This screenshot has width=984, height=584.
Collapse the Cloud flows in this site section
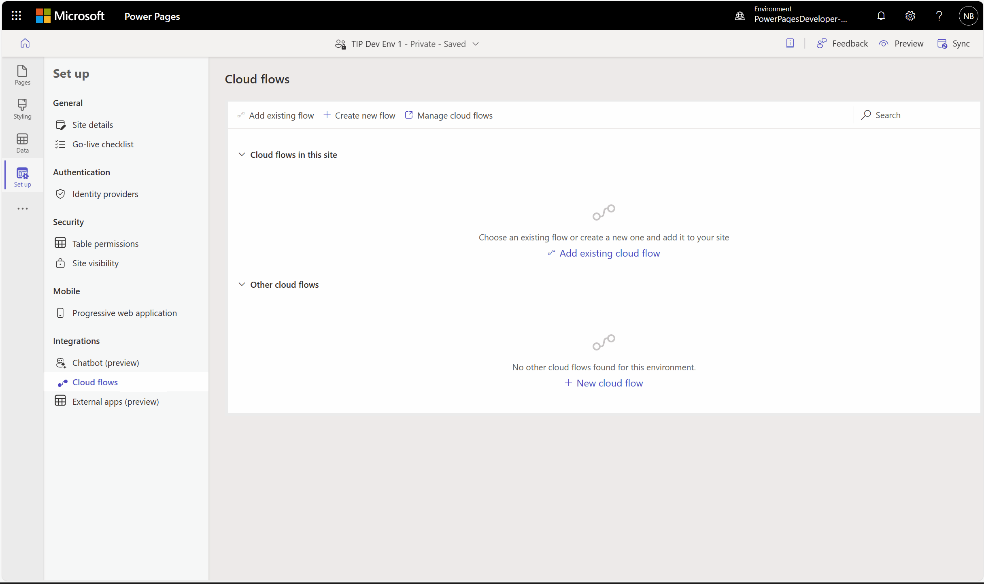click(242, 154)
